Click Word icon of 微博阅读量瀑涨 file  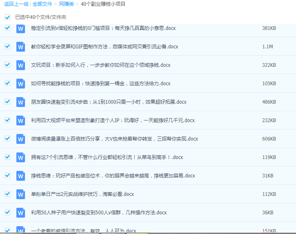[x=20, y=139]
